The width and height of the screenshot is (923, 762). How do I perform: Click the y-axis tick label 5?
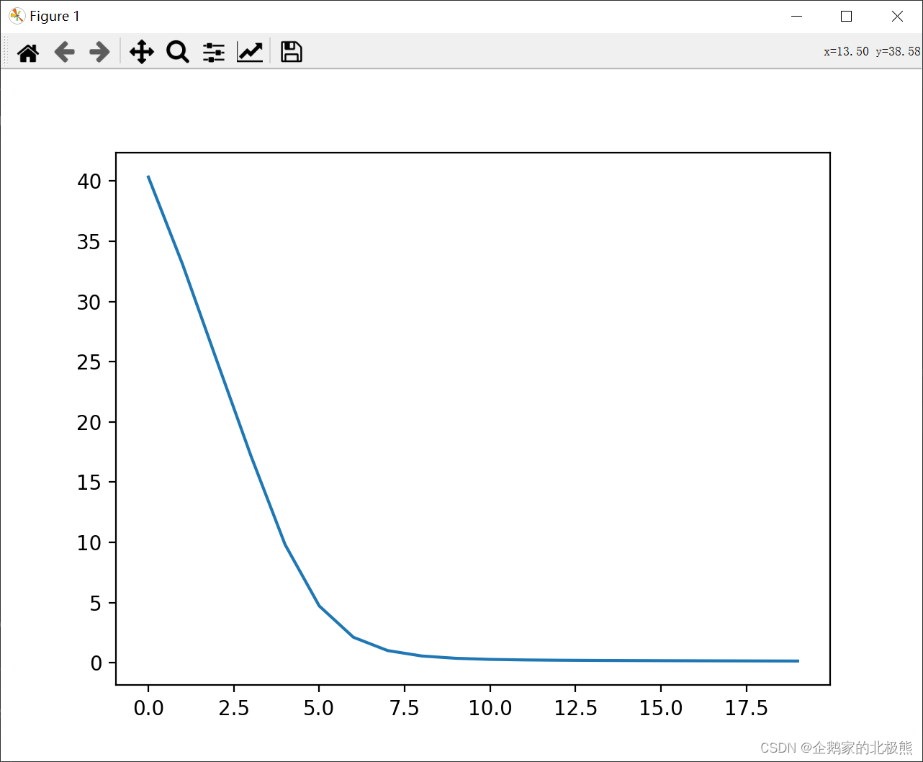(x=95, y=603)
